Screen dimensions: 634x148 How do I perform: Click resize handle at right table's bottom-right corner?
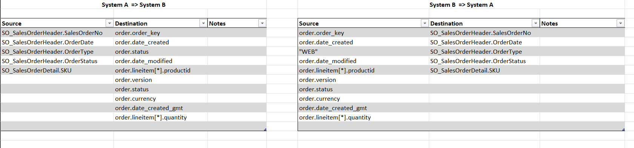pyautogui.click(x=623, y=130)
